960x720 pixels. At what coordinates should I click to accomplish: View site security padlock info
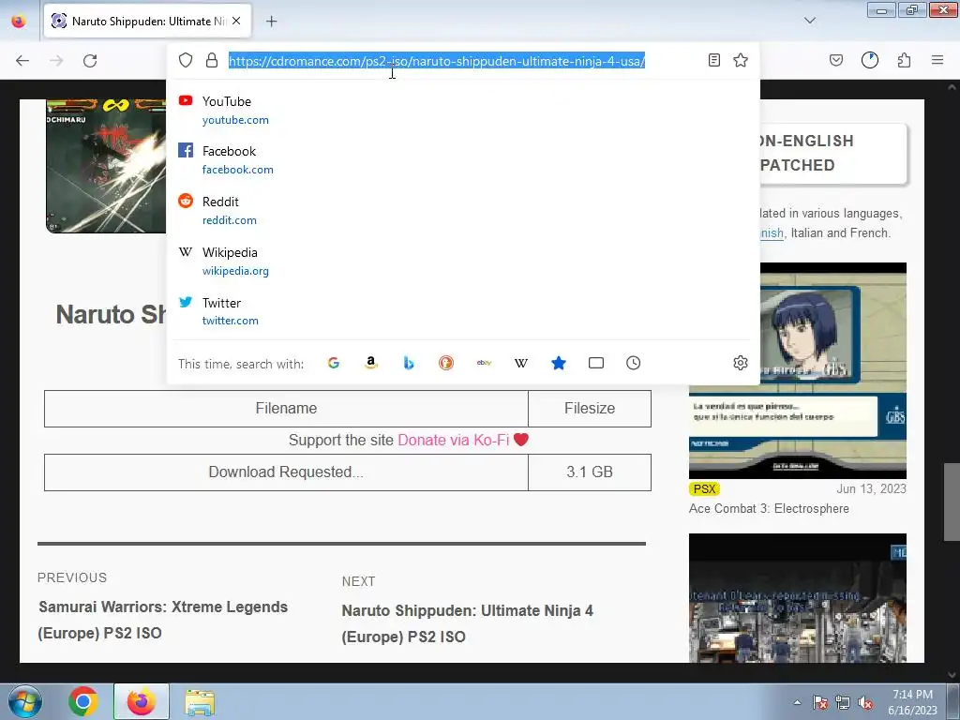coord(212,60)
